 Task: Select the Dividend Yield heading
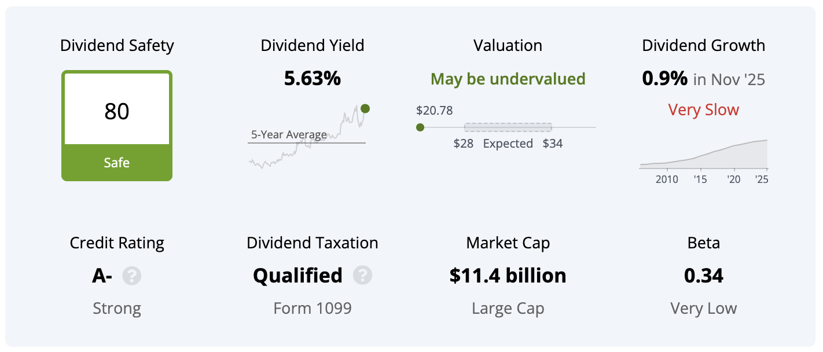313,46
